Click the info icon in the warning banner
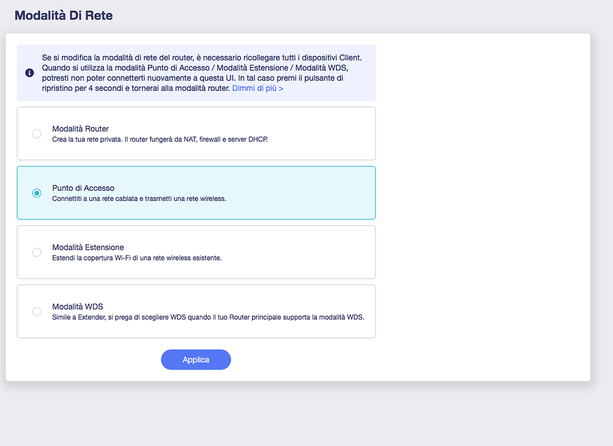Screen dimensions: 613x446 tap(29, 73)
